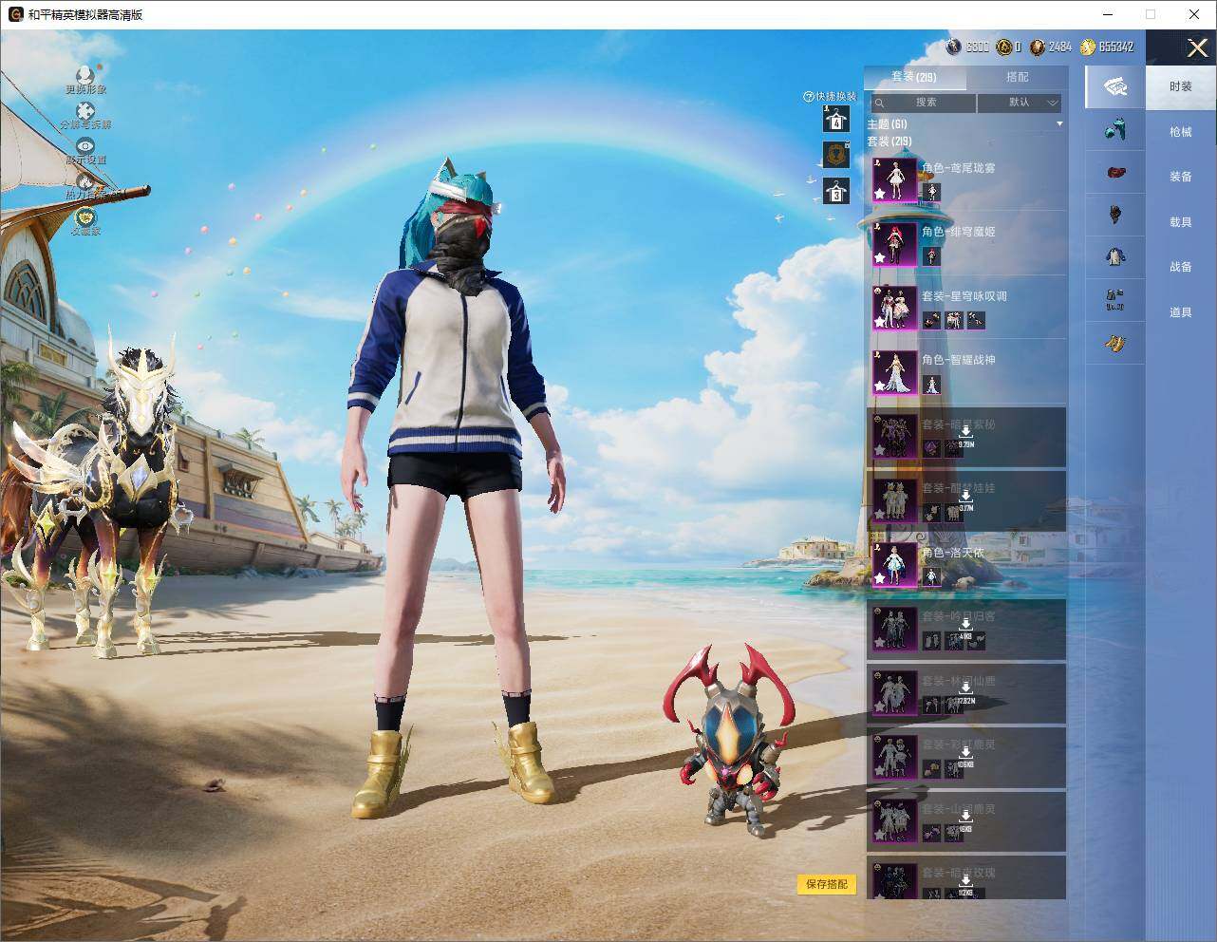Open the 枪械 firearms category tab

[1180, 132]
